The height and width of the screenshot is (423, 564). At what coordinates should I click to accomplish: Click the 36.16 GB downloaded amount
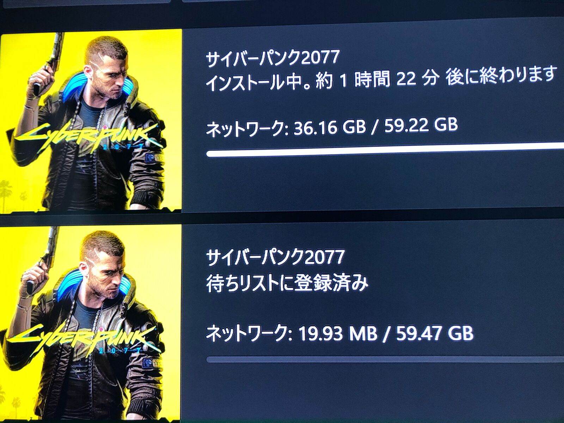329,127
